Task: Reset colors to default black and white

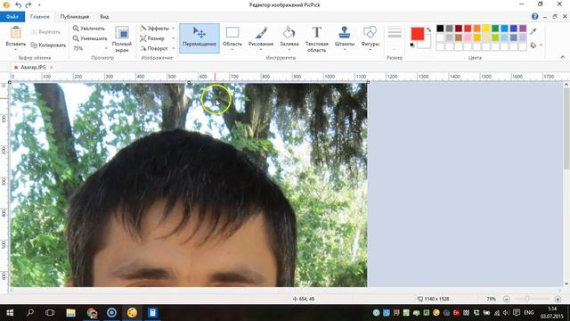Action: (412, 45)
